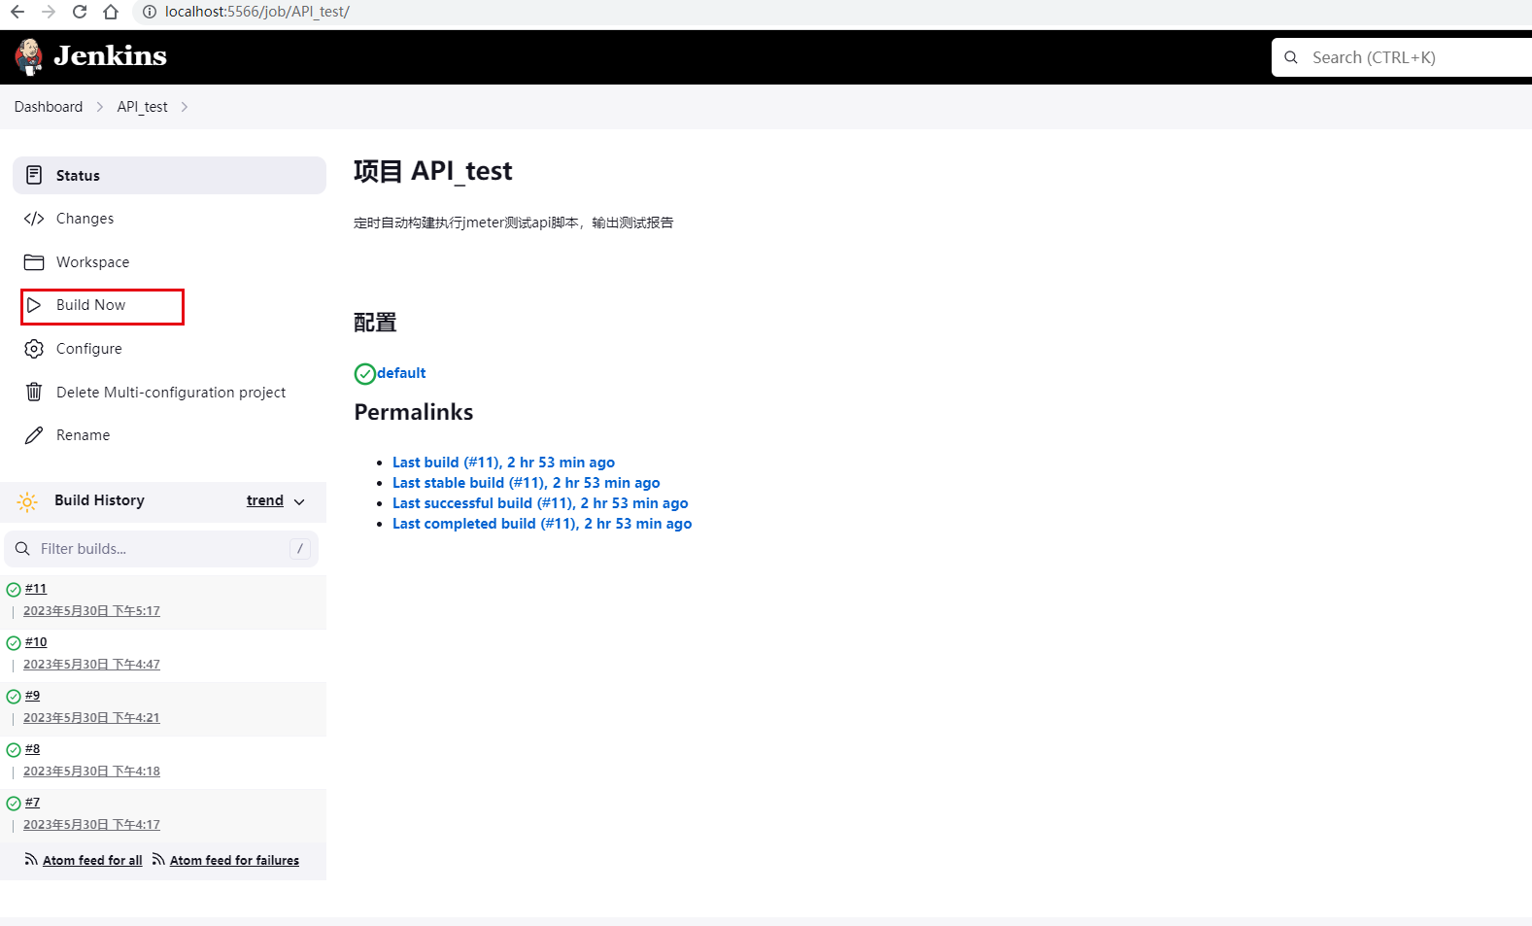Click the Status document icon in sidebar
The image size is (1532, 926).
(x=34, y=175)
